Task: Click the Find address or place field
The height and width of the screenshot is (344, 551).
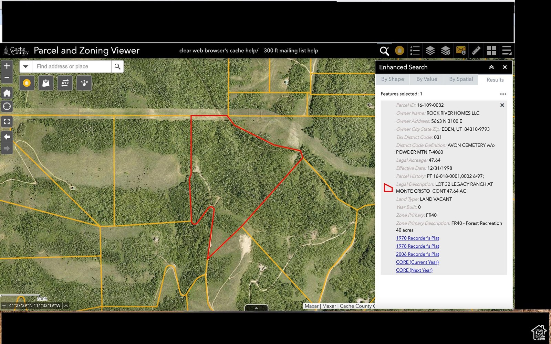Action: (x=71, y=66)
